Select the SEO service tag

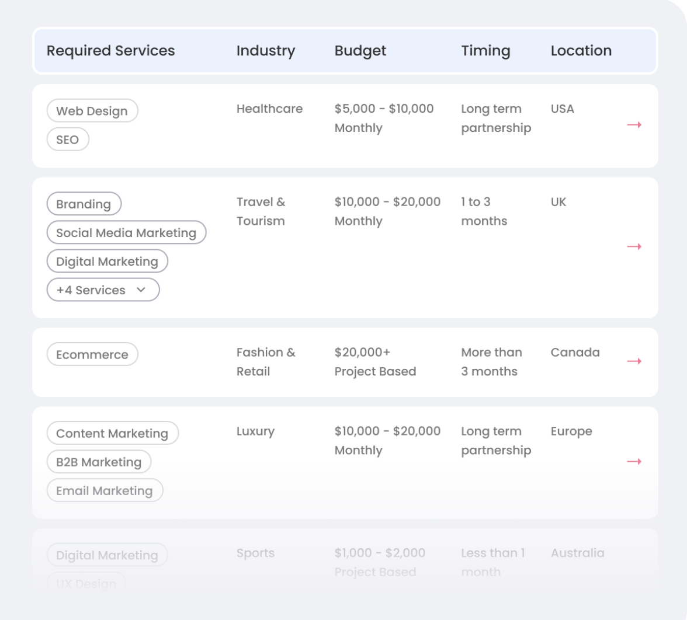pyautogui.click(x=67, y=140)
